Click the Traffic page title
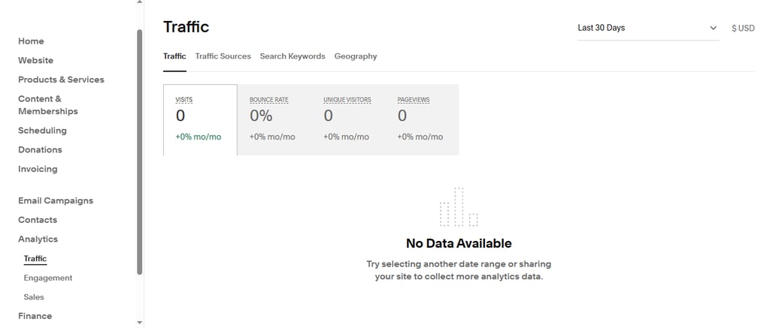770x328 pixels. (186, 27)
